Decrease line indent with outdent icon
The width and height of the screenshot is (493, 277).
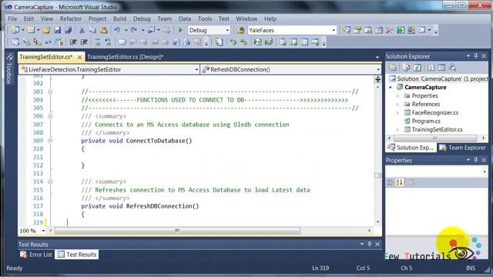coord(73,42)
